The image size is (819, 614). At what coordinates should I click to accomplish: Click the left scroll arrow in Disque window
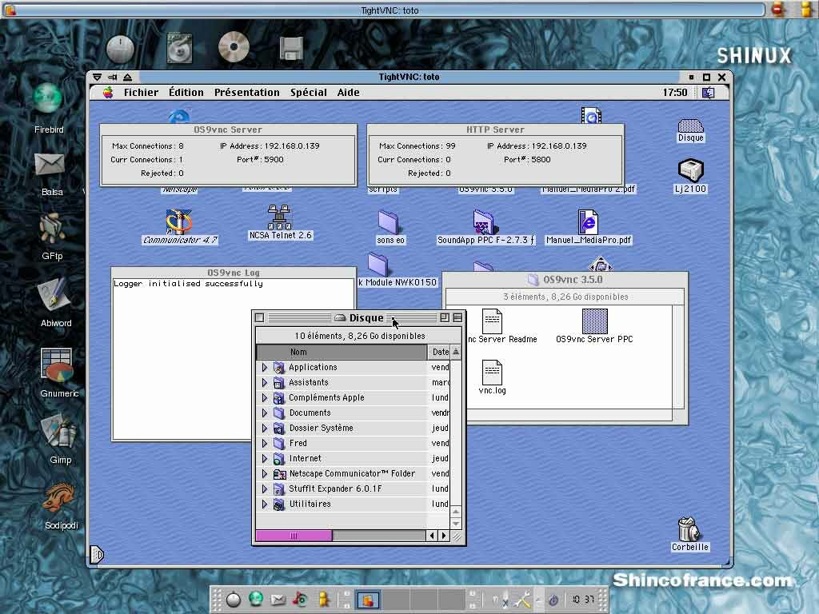[x=432, y=535]
